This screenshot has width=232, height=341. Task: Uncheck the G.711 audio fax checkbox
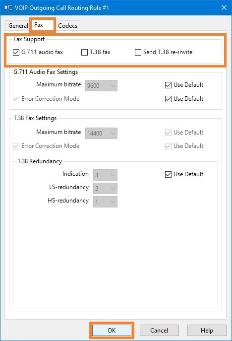pos(16,53)
